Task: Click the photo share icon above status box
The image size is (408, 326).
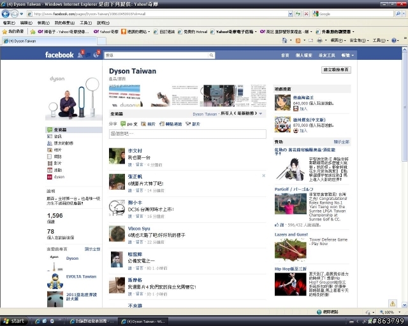Action: pos(143,124)
